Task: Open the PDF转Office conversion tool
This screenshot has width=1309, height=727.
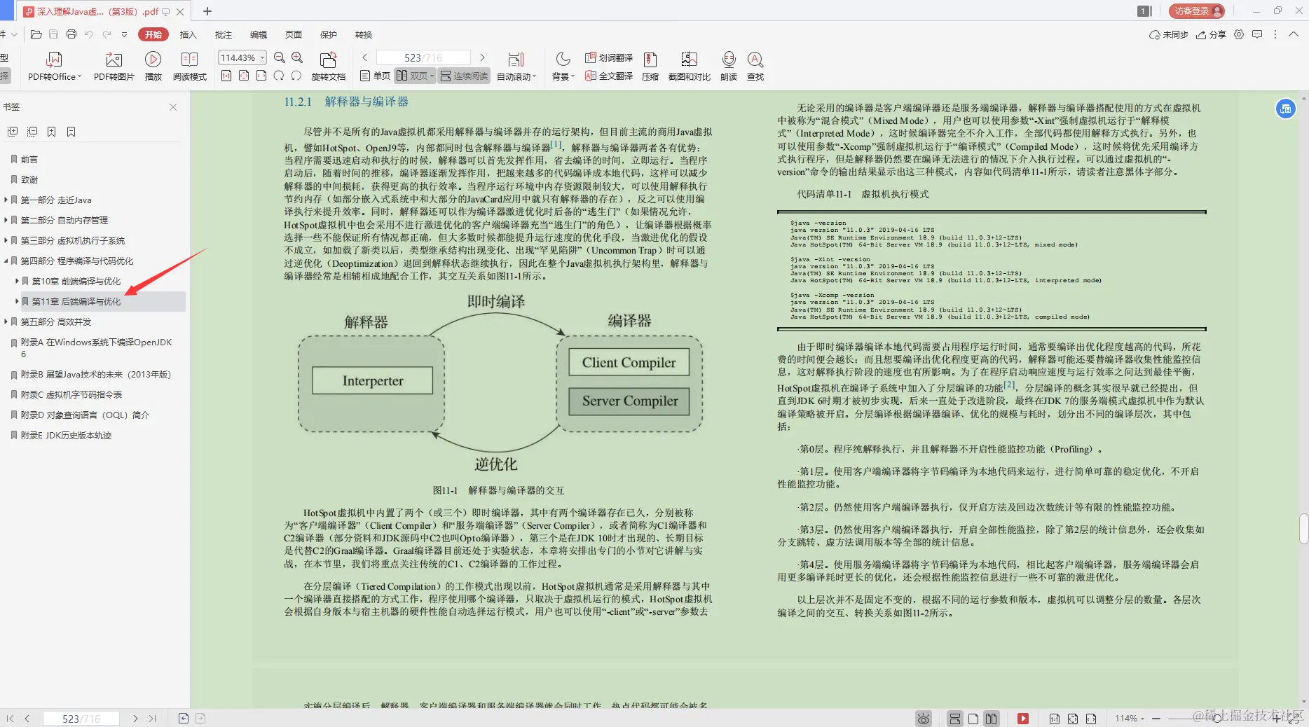Action: (53, 65)
